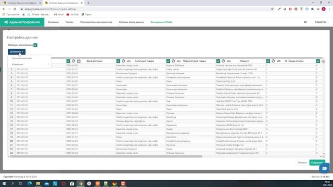Click the table vertical scrollbar down arrow
This screenshot has width=333, height=187.
pos(324,153)
